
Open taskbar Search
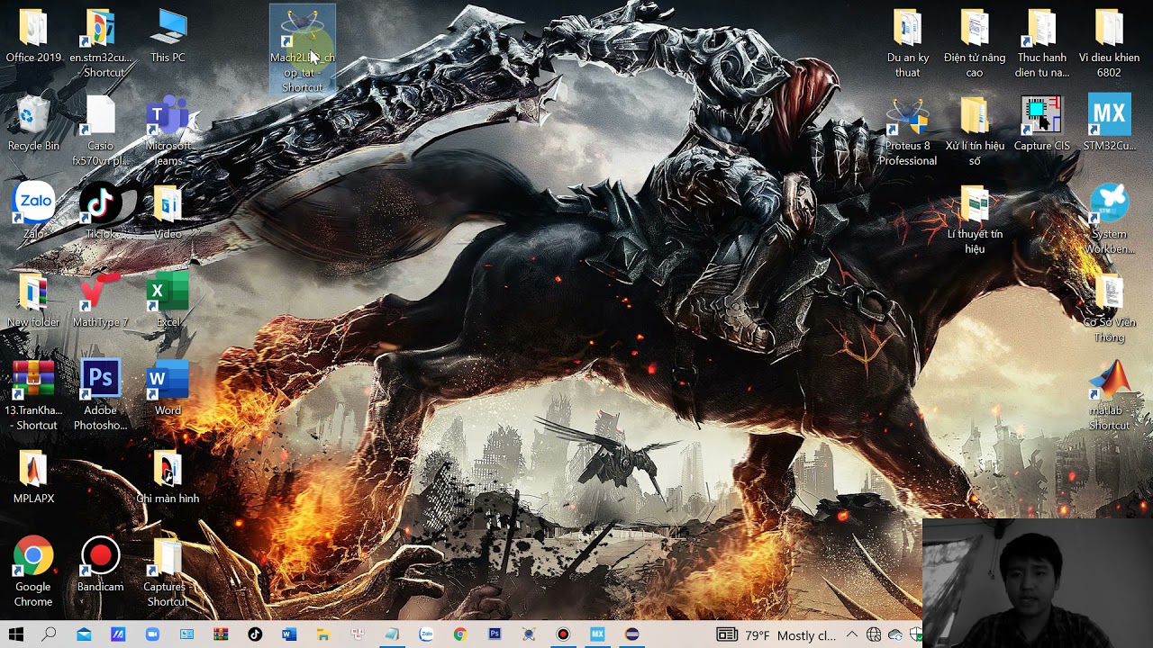[x=49, y=634]
